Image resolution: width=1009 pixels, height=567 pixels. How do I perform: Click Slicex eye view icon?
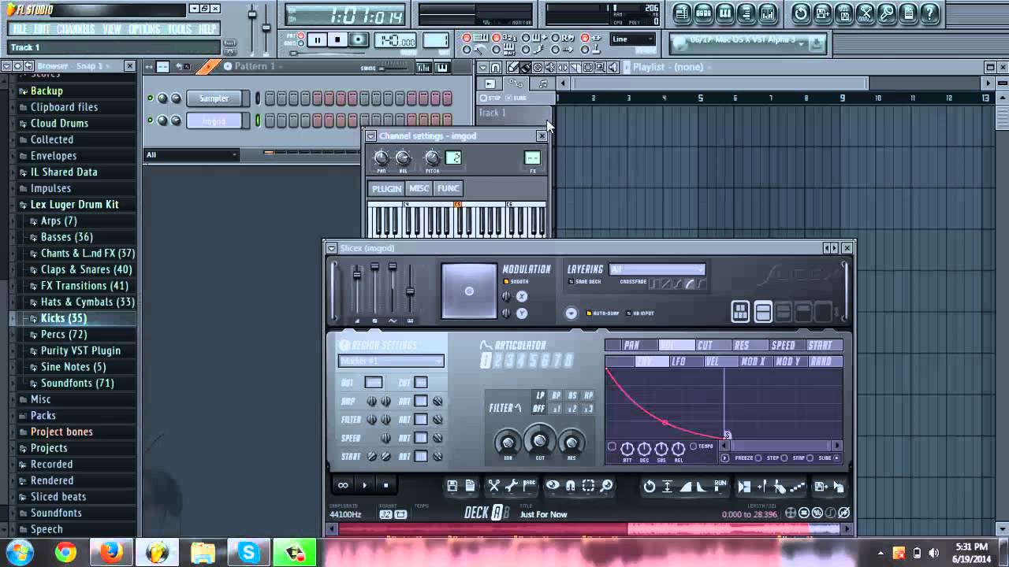pos(553,486)
